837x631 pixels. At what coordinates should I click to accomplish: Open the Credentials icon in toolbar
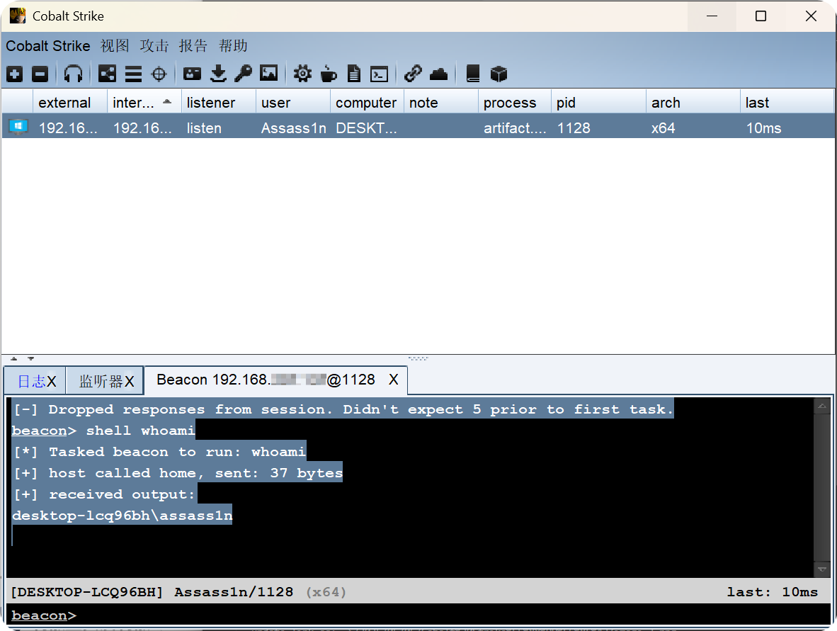click(x=192, y=74)
